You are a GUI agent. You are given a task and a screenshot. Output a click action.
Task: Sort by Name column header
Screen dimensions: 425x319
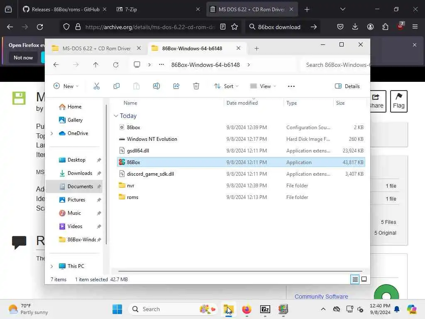pos(130,103)
